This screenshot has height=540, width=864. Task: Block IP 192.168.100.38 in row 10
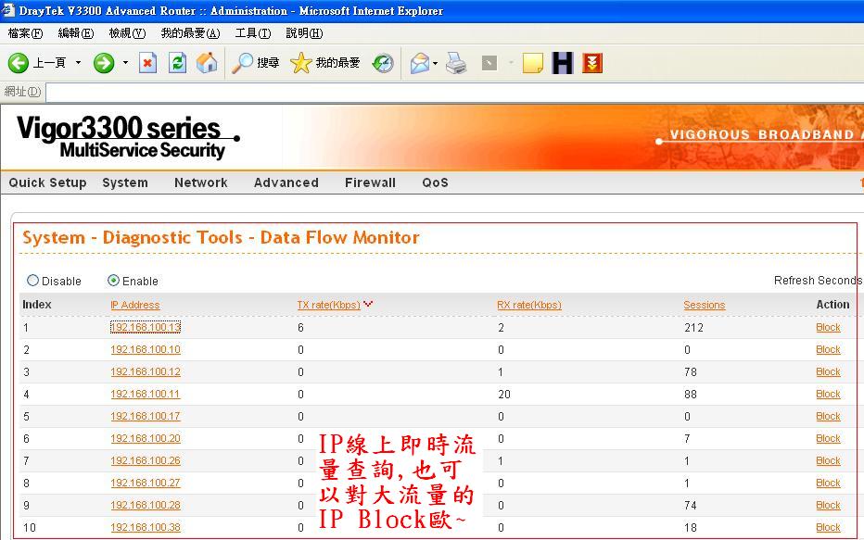828,527
